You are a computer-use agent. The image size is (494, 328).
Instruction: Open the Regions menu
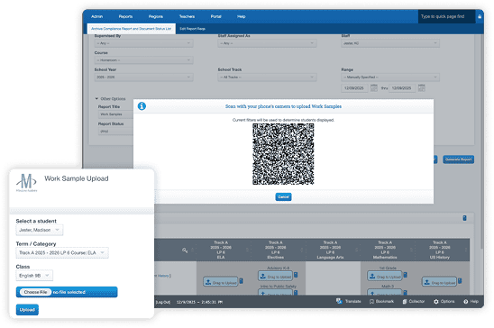tap(156, 16)
